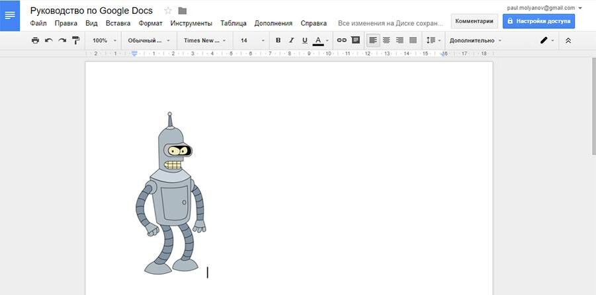
Task: Open the Правка menu
Action: pos(65,23)
